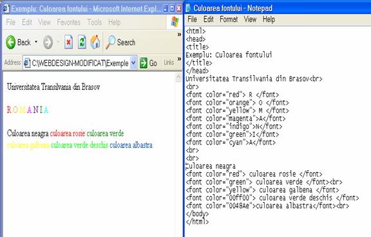Expand the Links bar chevron
The height and width of the screenshot is (237, 371).
179,59
